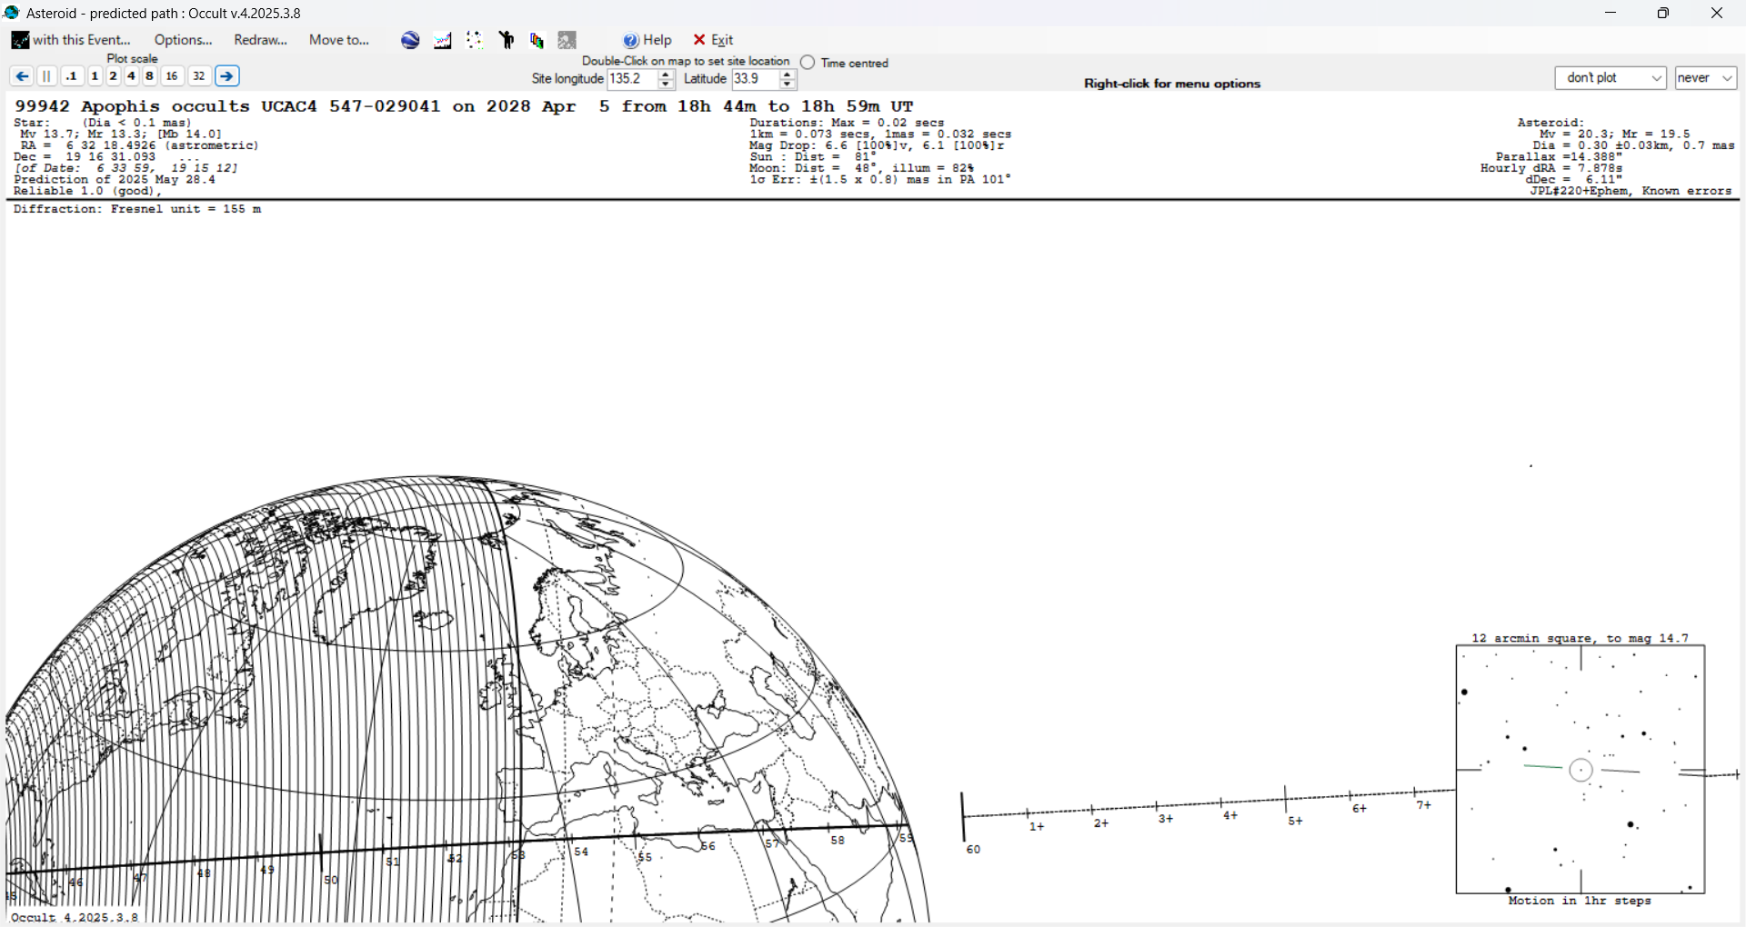Minimize the Occult window
The width and height of the screenshot is (1746, 927).
click(x=1611, y=13)
